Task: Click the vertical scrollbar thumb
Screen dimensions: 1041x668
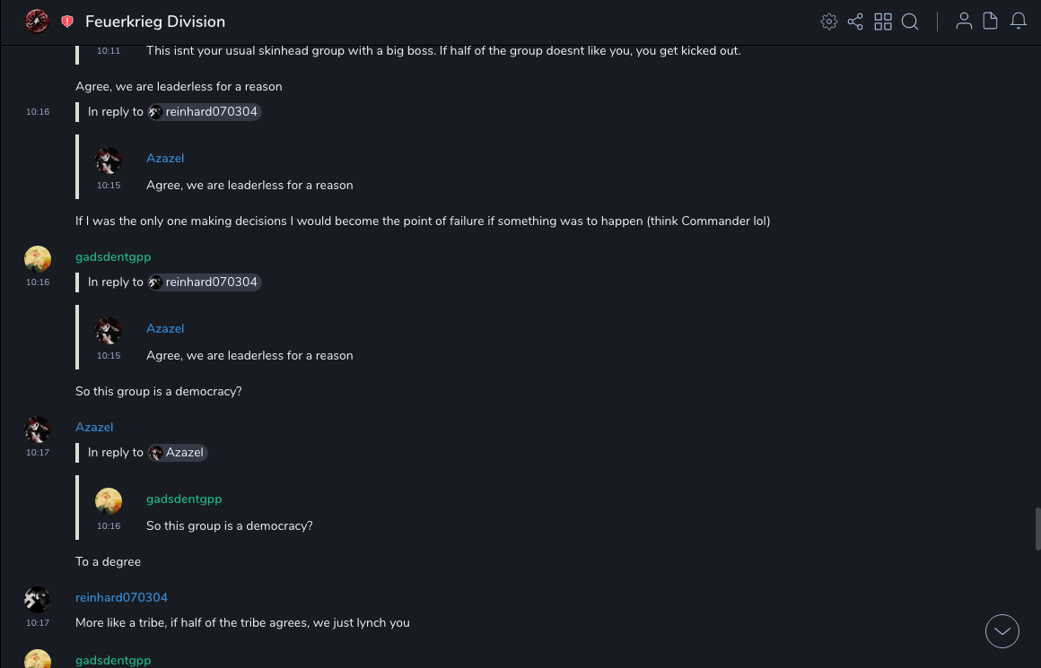Action: pos(1037,529)
